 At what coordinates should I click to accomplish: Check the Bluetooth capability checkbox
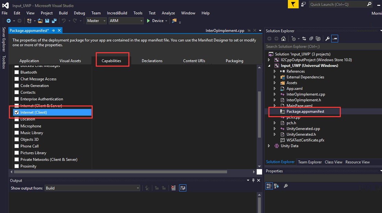click(16, 72)
